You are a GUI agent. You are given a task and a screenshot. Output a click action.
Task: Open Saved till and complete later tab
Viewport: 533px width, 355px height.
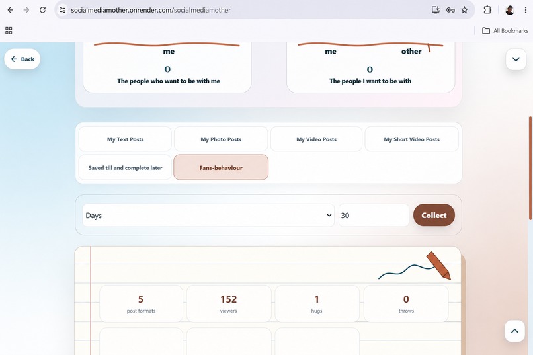[125, 167]
